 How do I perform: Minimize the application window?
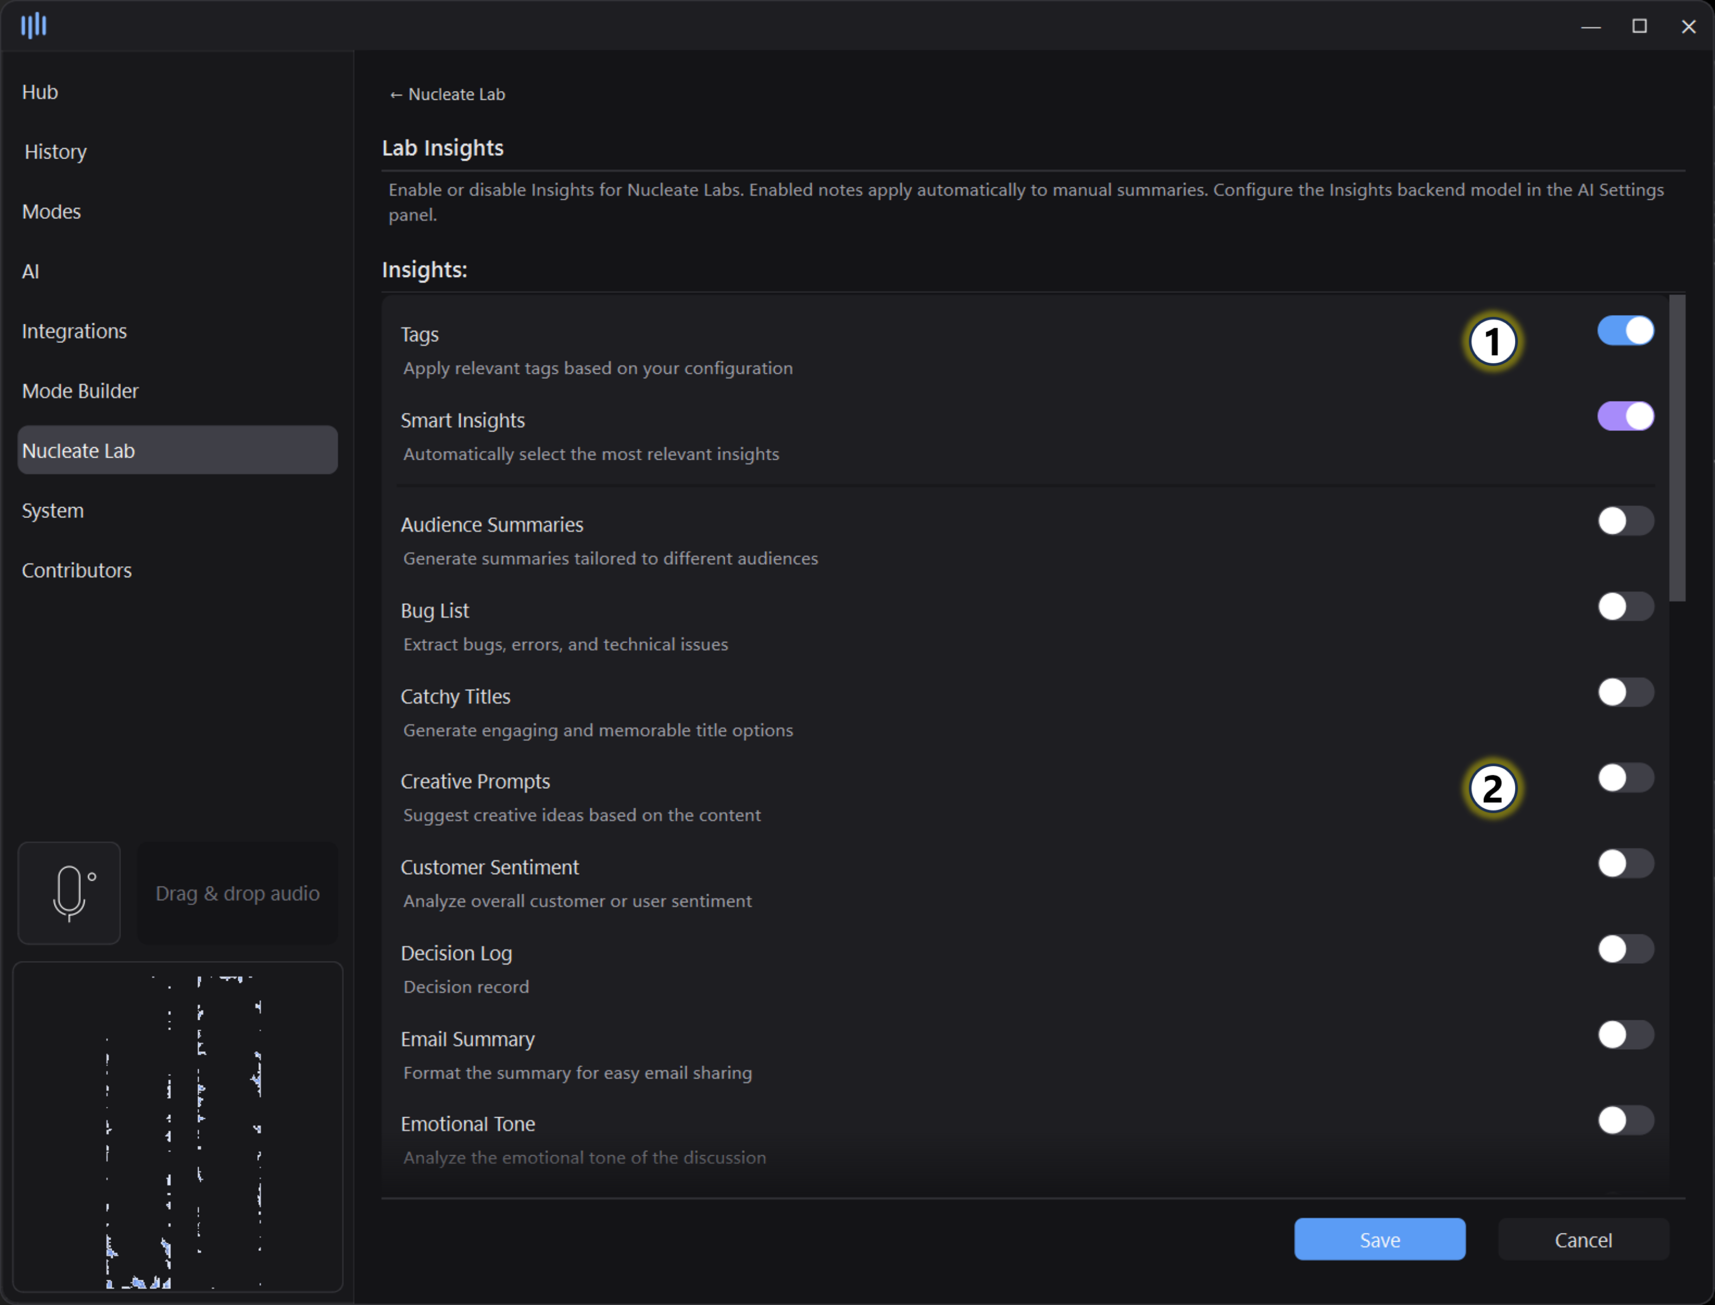click(1591, 26)
